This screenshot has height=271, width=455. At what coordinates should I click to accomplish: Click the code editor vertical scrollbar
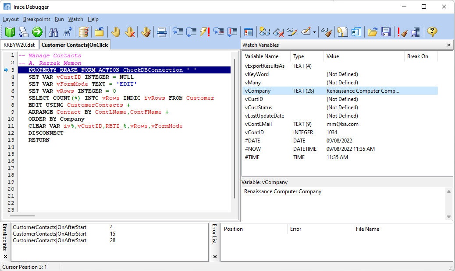tap(235, 129)
